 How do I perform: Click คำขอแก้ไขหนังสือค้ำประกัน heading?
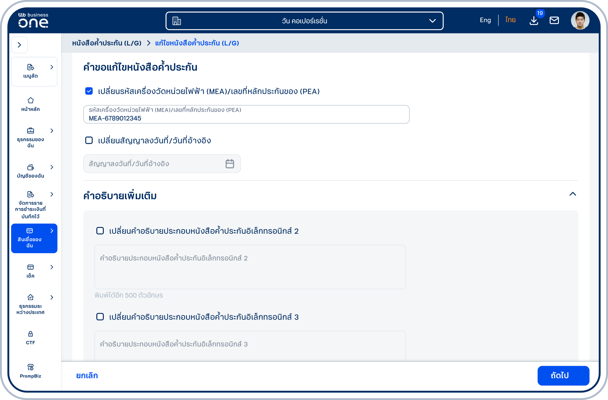point(140,67)
